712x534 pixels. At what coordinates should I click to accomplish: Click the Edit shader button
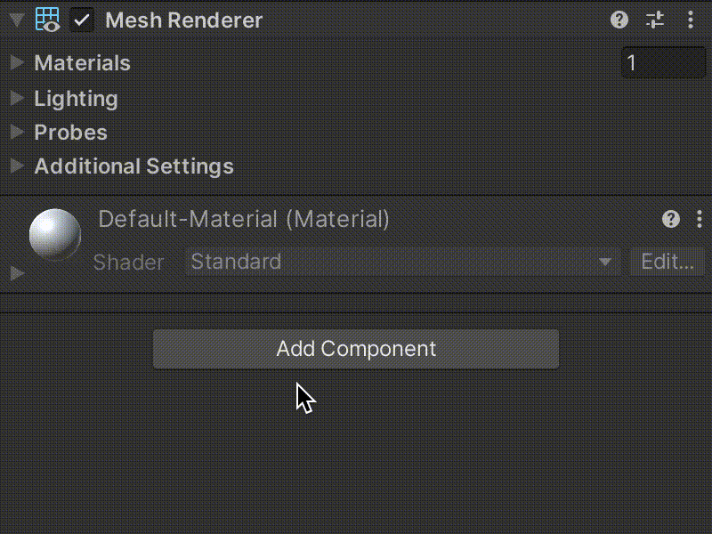click(x=667, y=262)
